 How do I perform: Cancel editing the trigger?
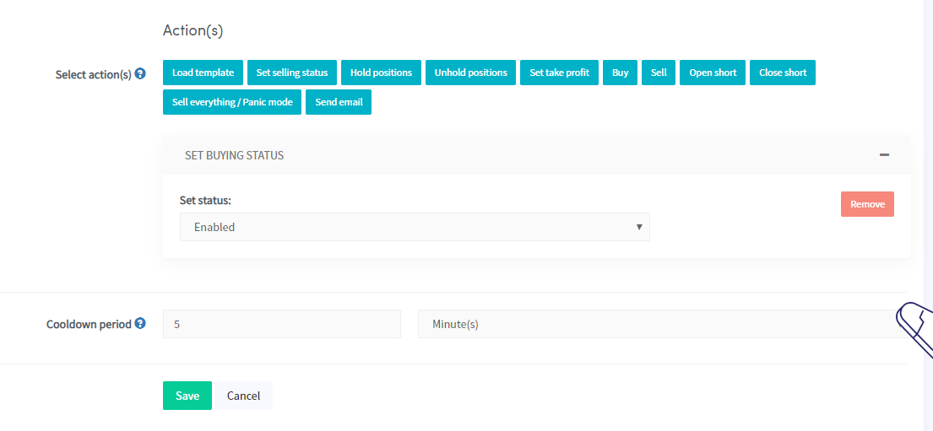[x=243, y=396]
